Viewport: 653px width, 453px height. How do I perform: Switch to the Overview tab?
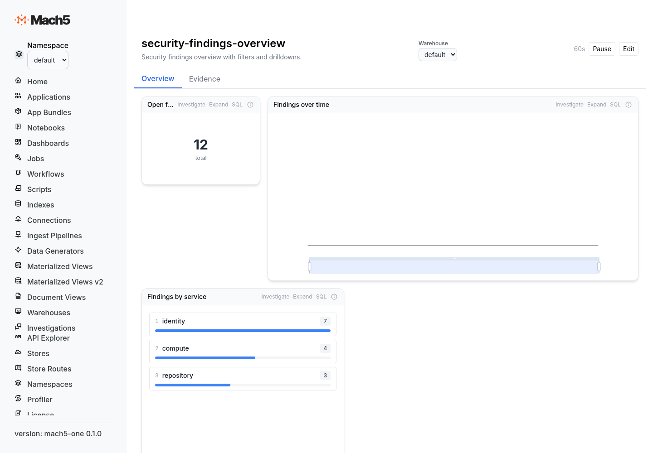[158, 79]
